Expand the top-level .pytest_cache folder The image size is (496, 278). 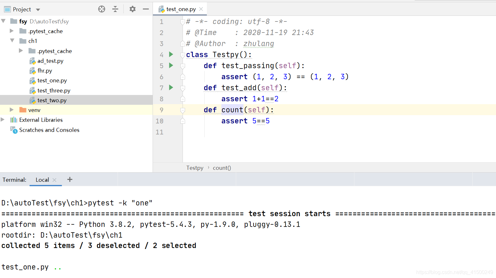(x=12, y=31)
